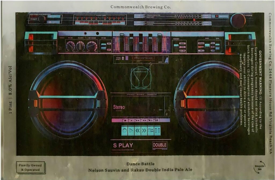
Task: Click the pink 'Stereo' text on cassette door
Action: [119, 107]
